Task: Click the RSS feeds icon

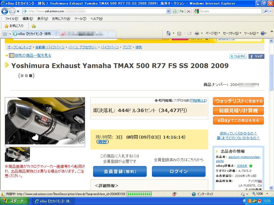Action: (179, 33)
